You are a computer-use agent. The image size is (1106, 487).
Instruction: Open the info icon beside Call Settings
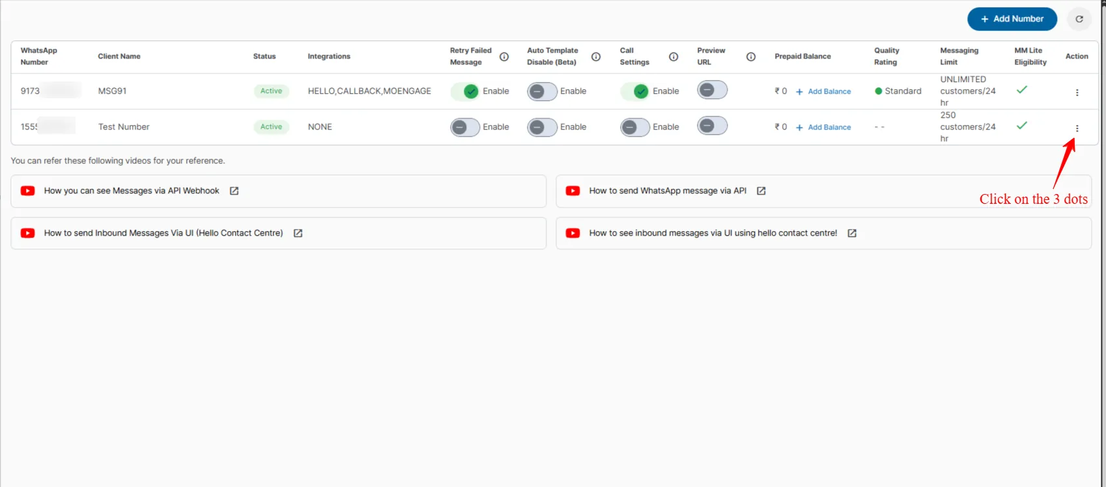coord(674,57)
